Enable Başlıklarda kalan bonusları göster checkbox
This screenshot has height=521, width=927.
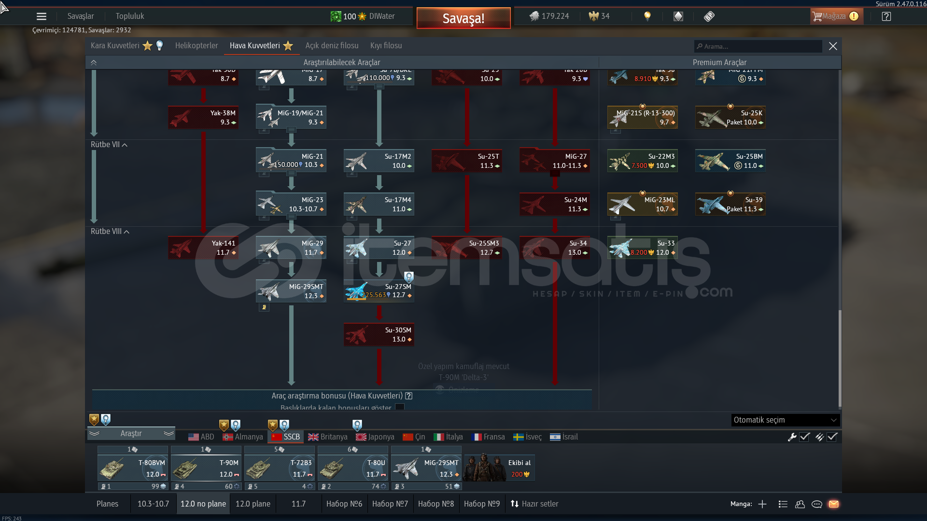pos(400,407)
